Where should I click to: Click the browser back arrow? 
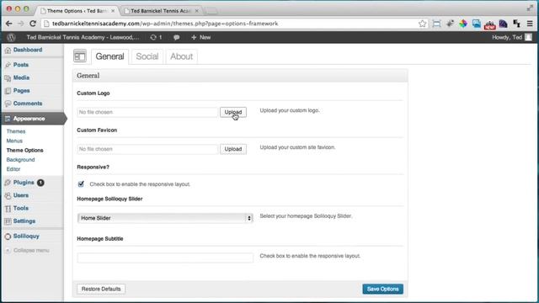pos(9,24)
